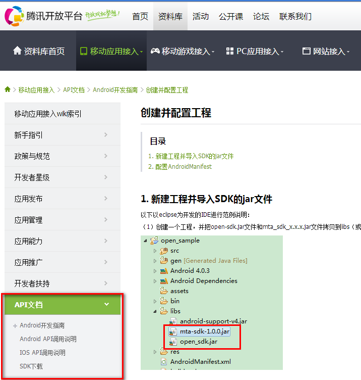Click the 开放成就梦想 slogan beside the logo
Screen dimensions: 361x380
[102, 15]
